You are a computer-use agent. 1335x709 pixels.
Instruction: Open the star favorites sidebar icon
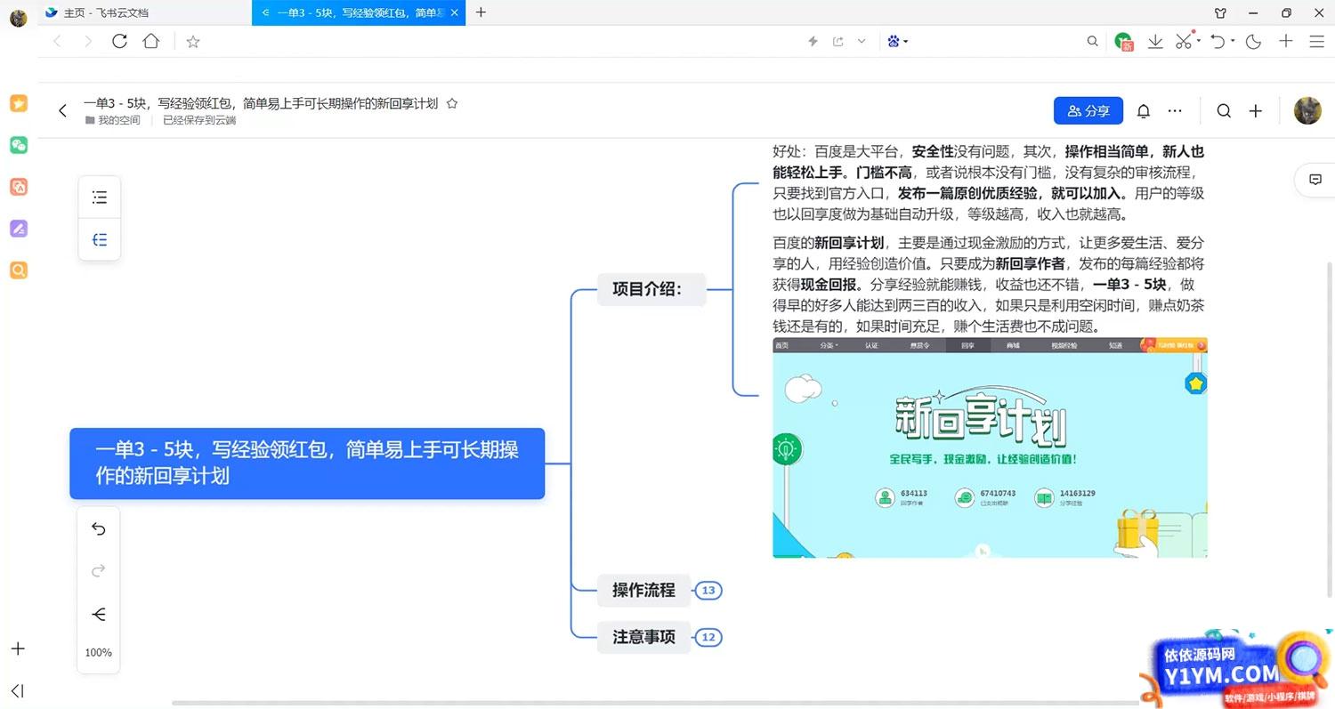[19, 103]
